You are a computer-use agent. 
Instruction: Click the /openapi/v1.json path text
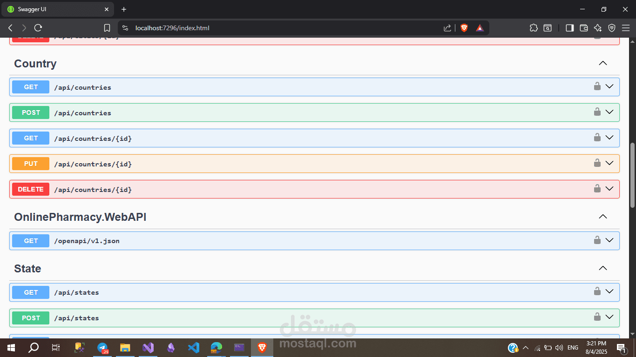87,241
